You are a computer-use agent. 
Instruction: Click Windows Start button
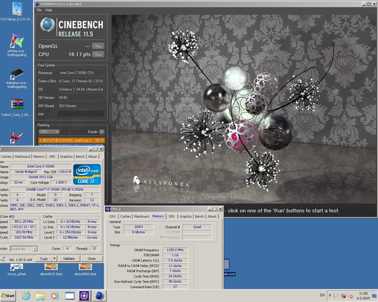8,296
